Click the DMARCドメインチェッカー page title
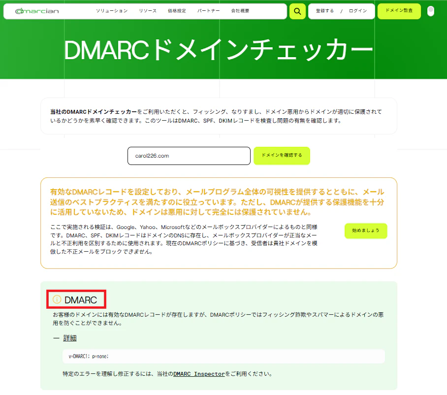 (219, 50)
